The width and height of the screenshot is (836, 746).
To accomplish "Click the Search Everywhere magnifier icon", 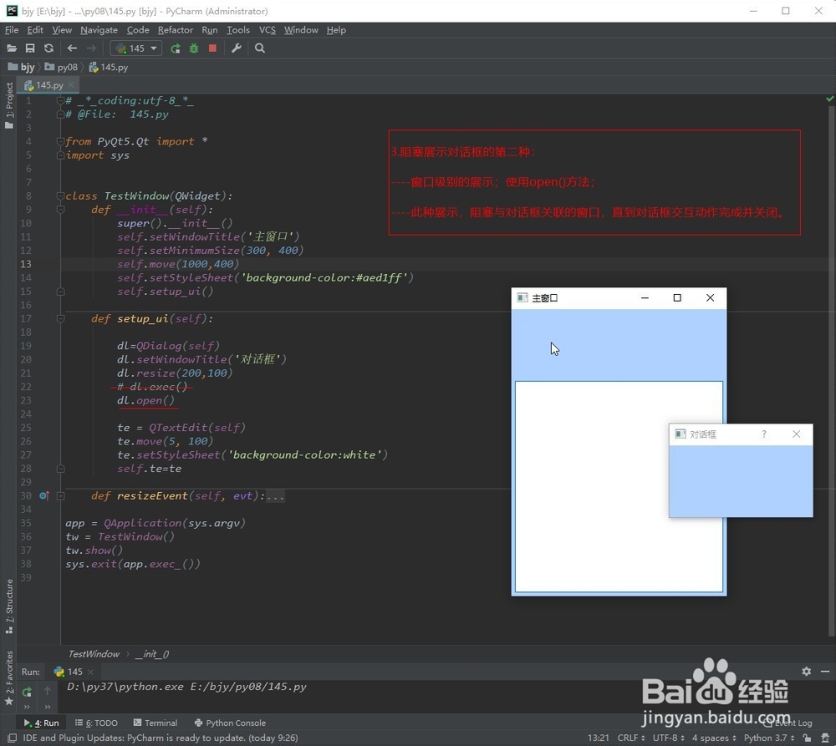I will pos(260,48).
